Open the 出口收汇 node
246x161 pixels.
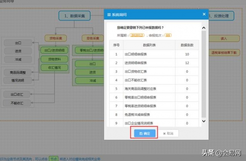17,94
